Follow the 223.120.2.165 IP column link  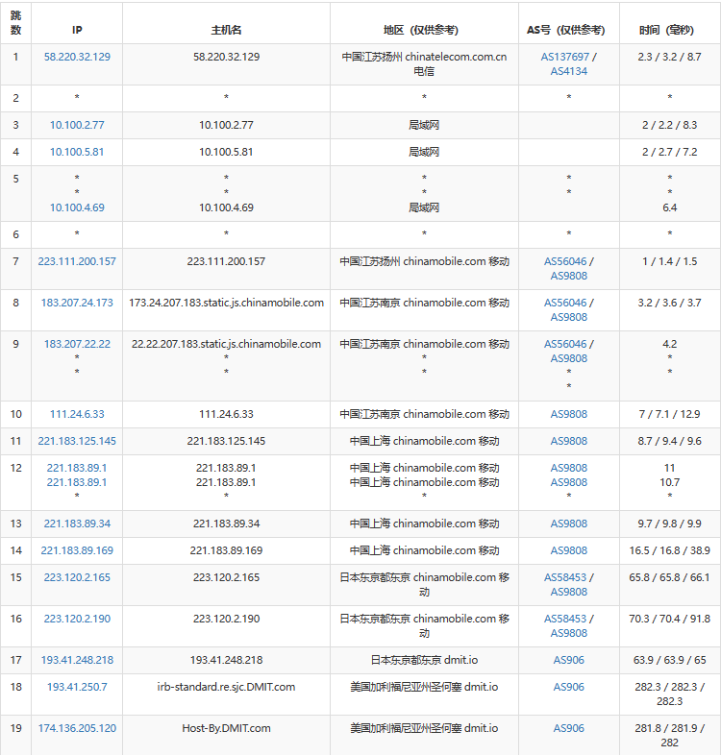[x=77, y=578]
